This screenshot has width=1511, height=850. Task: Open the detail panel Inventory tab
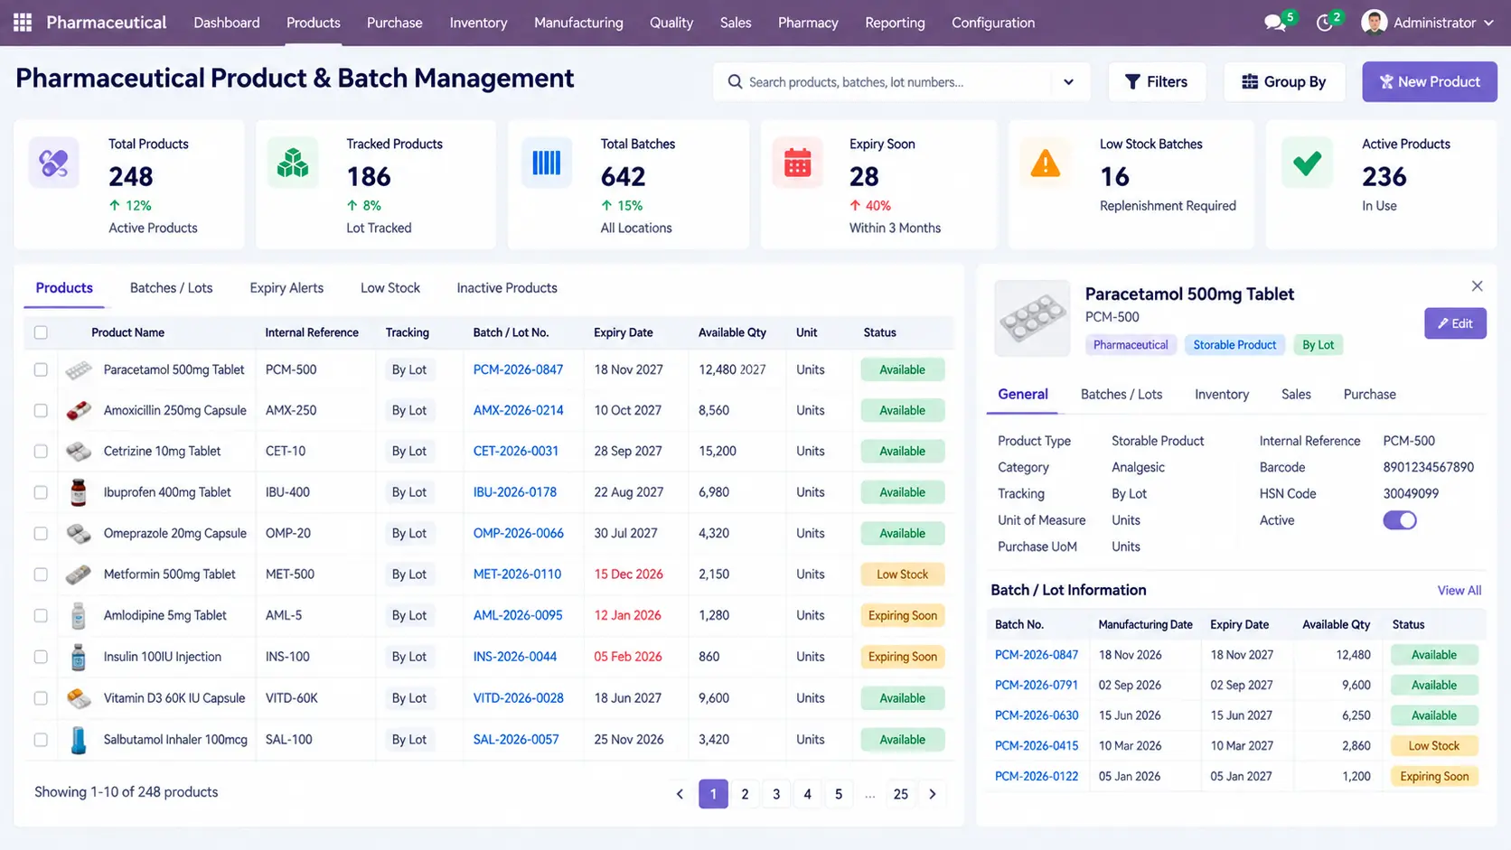click(x=1222, y=395)
